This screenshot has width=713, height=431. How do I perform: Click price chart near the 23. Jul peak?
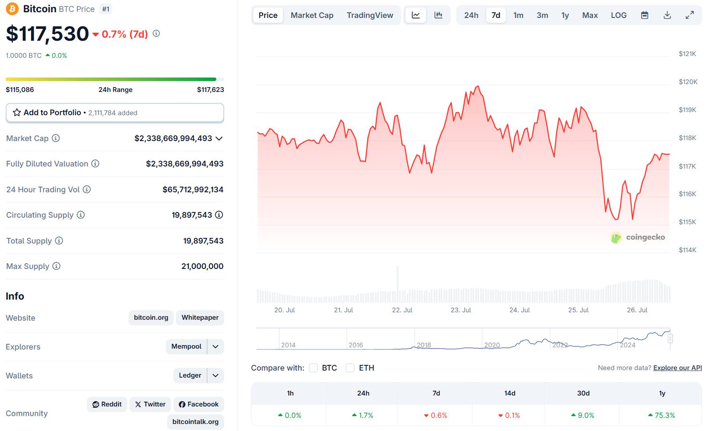point(477,87)
